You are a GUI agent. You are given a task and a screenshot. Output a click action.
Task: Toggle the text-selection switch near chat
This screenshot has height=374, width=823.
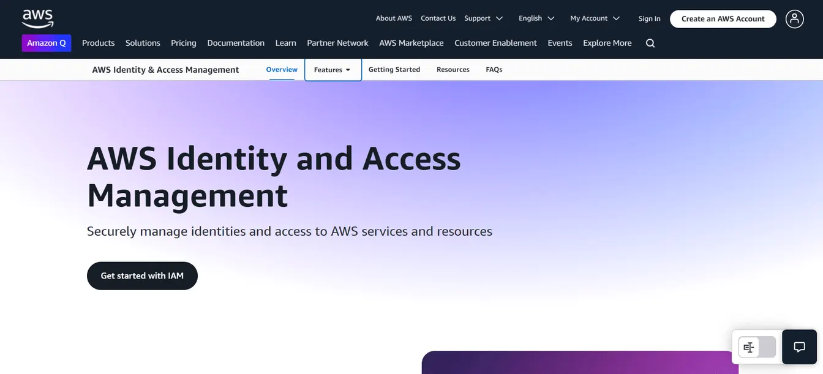click(757, 347)
